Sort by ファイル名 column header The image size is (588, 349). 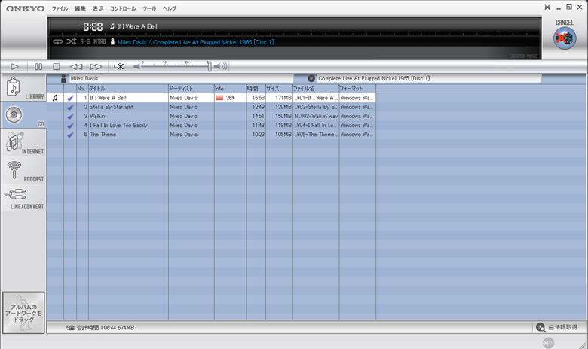coord(316,89)
